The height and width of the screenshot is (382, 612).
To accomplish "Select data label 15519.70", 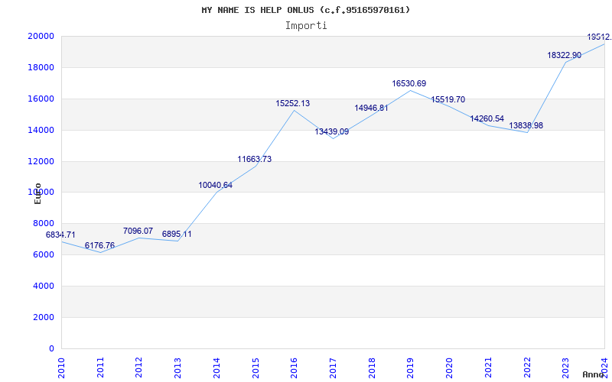I will (x=448, y=99).
